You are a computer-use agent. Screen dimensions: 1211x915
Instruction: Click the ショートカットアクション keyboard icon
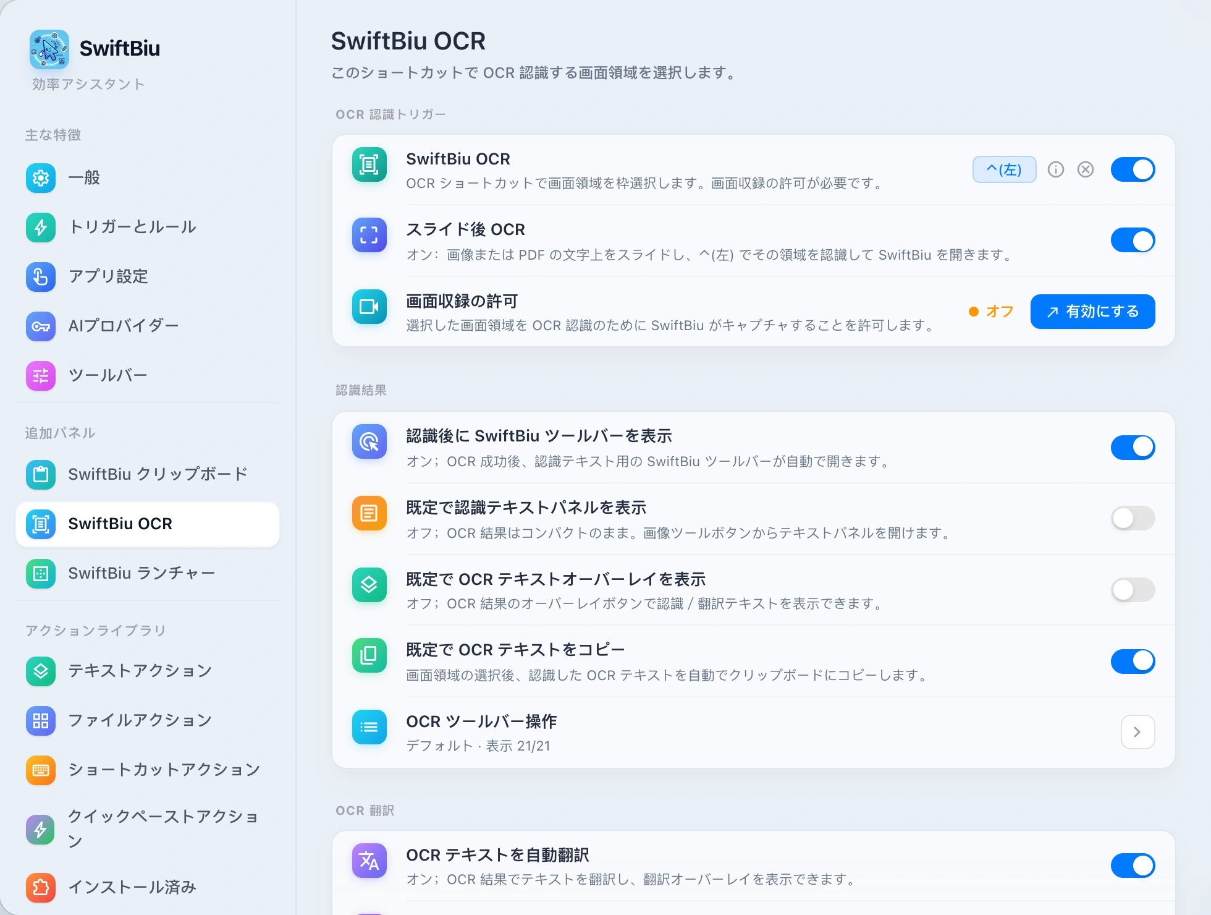pos(41,770)
